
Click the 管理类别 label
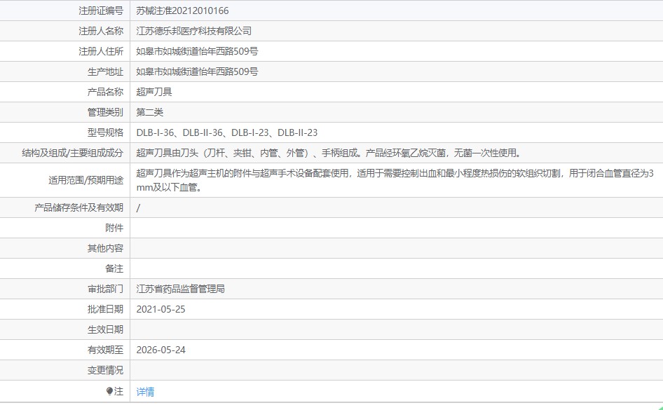coord(105,112)
